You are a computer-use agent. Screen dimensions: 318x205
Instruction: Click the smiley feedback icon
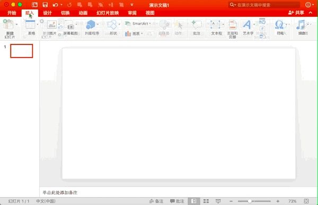click(x=308, y=5)
